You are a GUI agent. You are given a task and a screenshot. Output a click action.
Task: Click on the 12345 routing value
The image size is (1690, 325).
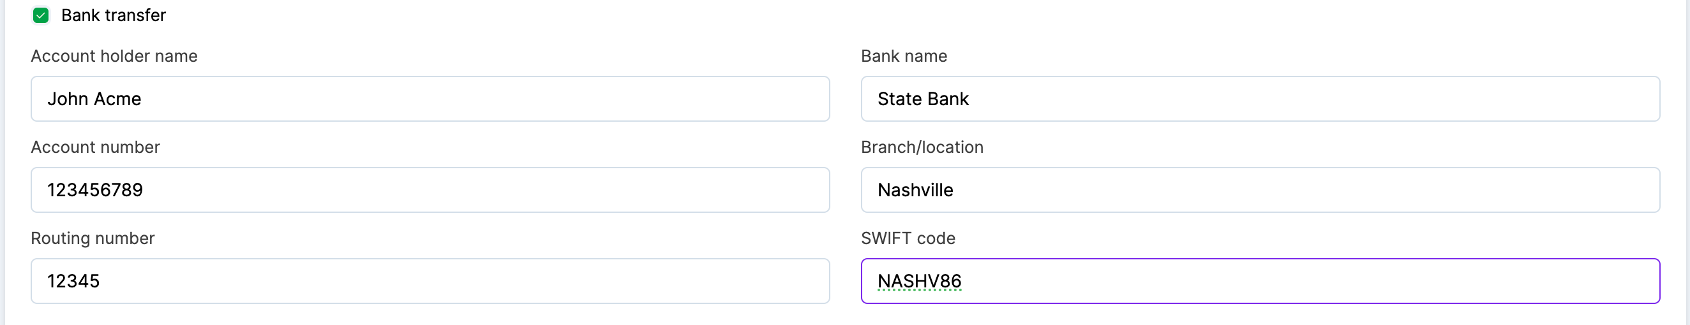pos(73,281)
